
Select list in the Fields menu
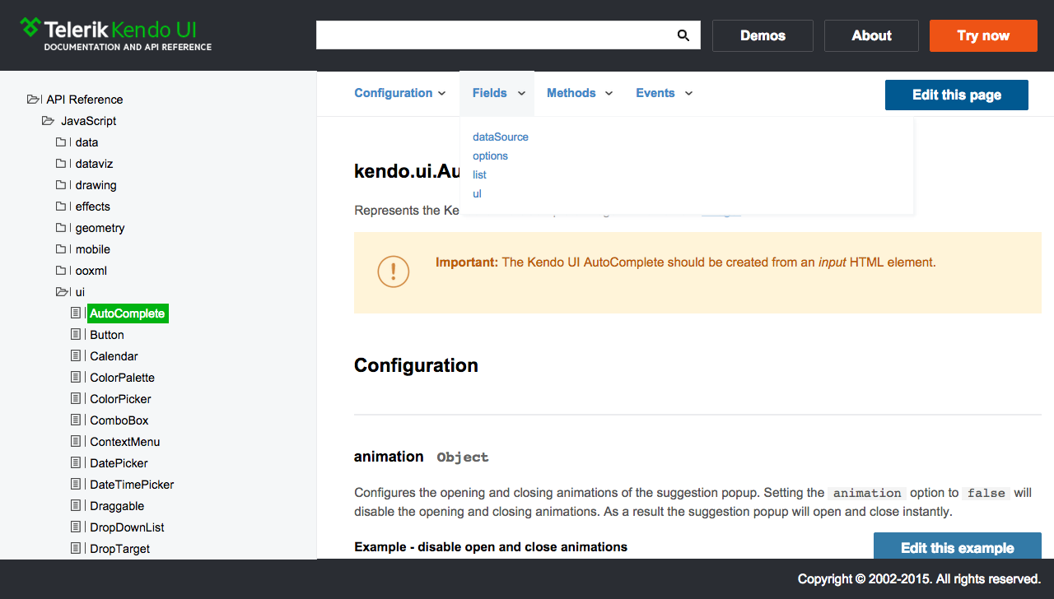tap(479, 175)
